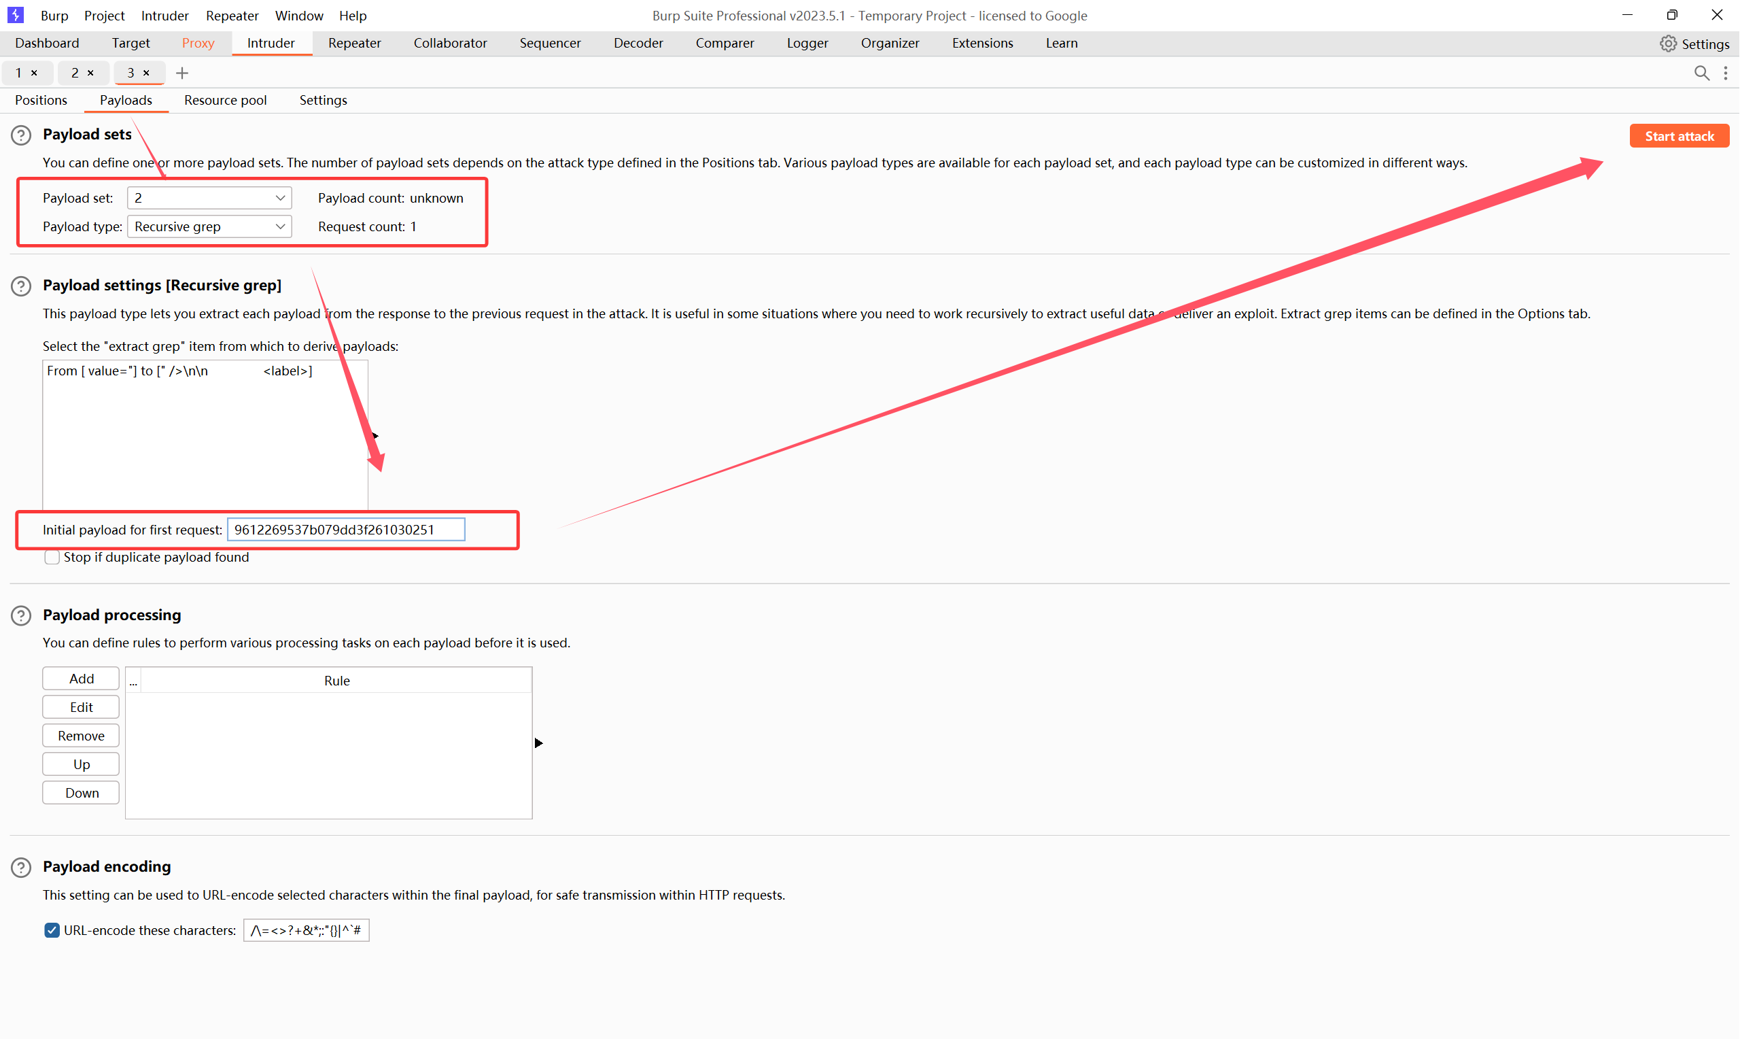
Task: Enable Stop if duplicate payload found
Action: 52,558
